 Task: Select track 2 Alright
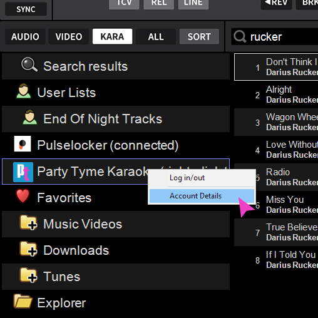coord(276,95)
